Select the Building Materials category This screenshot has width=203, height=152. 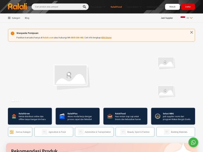(x=175, y=132)
